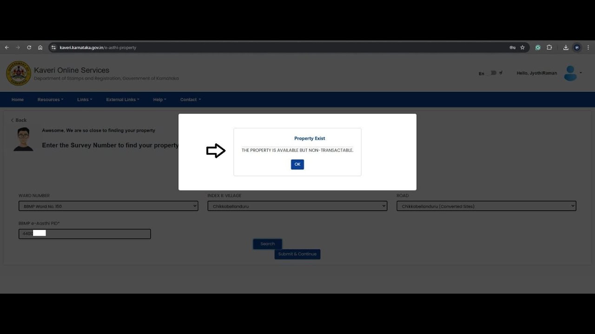Open the Contact menu
Viewport: 595px width, 334px height.
tap(191, 100)
